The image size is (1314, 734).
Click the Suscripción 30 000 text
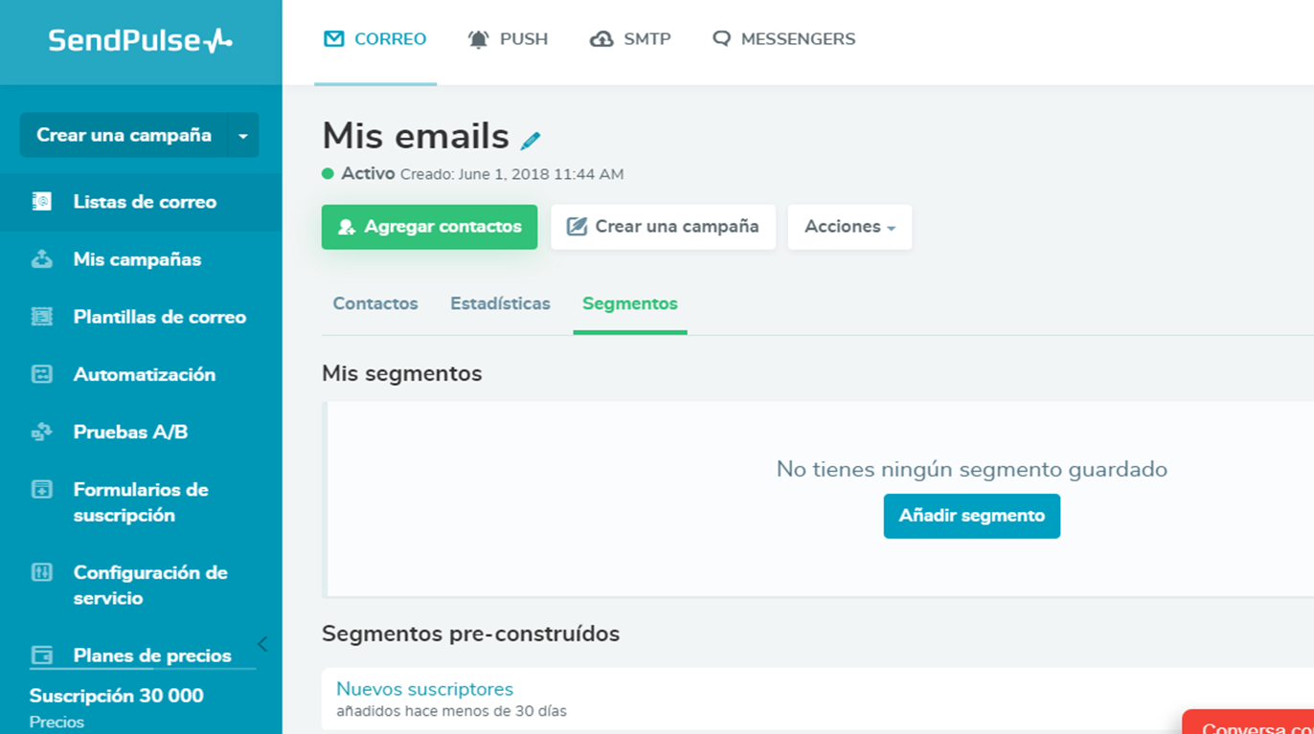point(117,696)
